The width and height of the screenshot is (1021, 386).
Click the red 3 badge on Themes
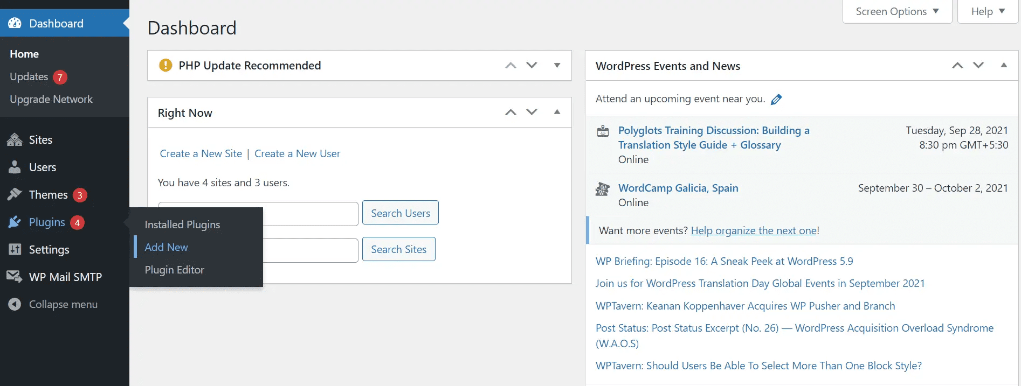pos(80,195)
